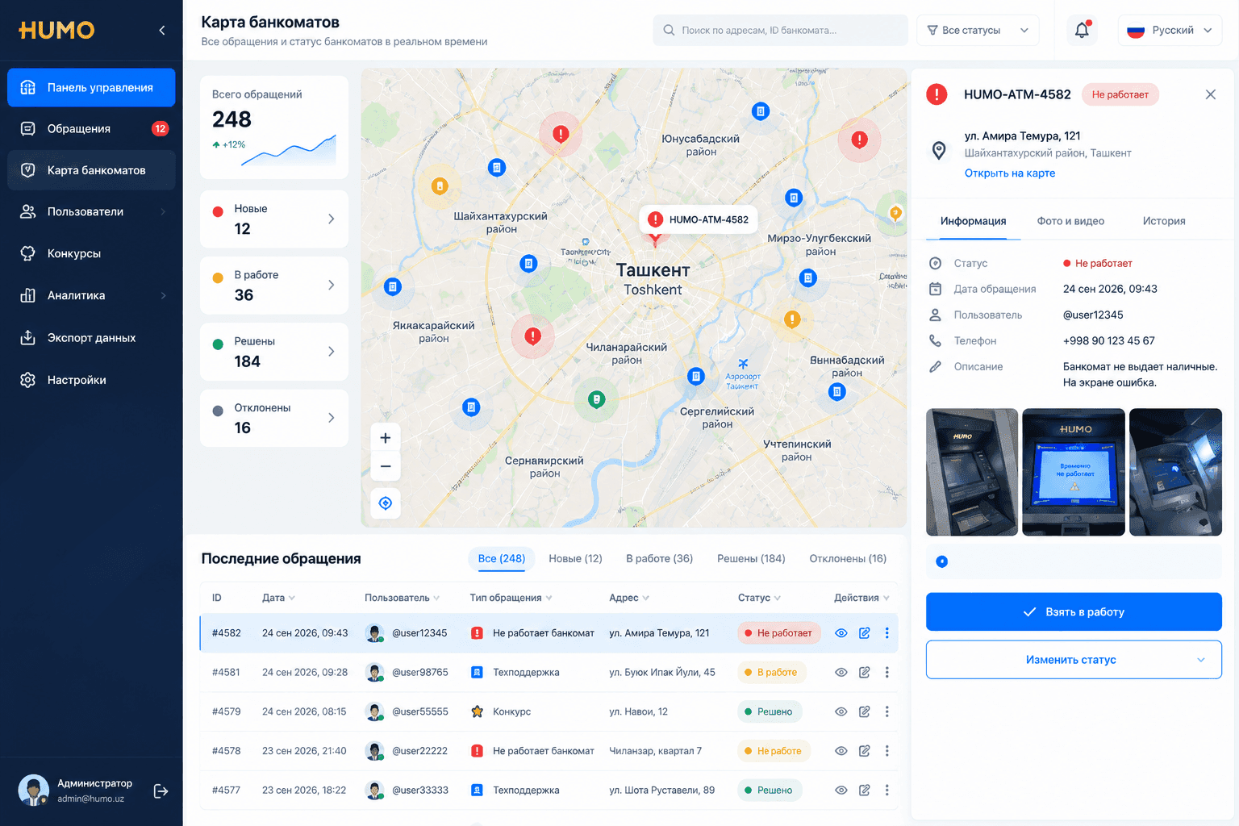Viewport: 1239px width, 826px height.
Task: Filter requests by Новые (12) tab
Action: tap(575, 558)
